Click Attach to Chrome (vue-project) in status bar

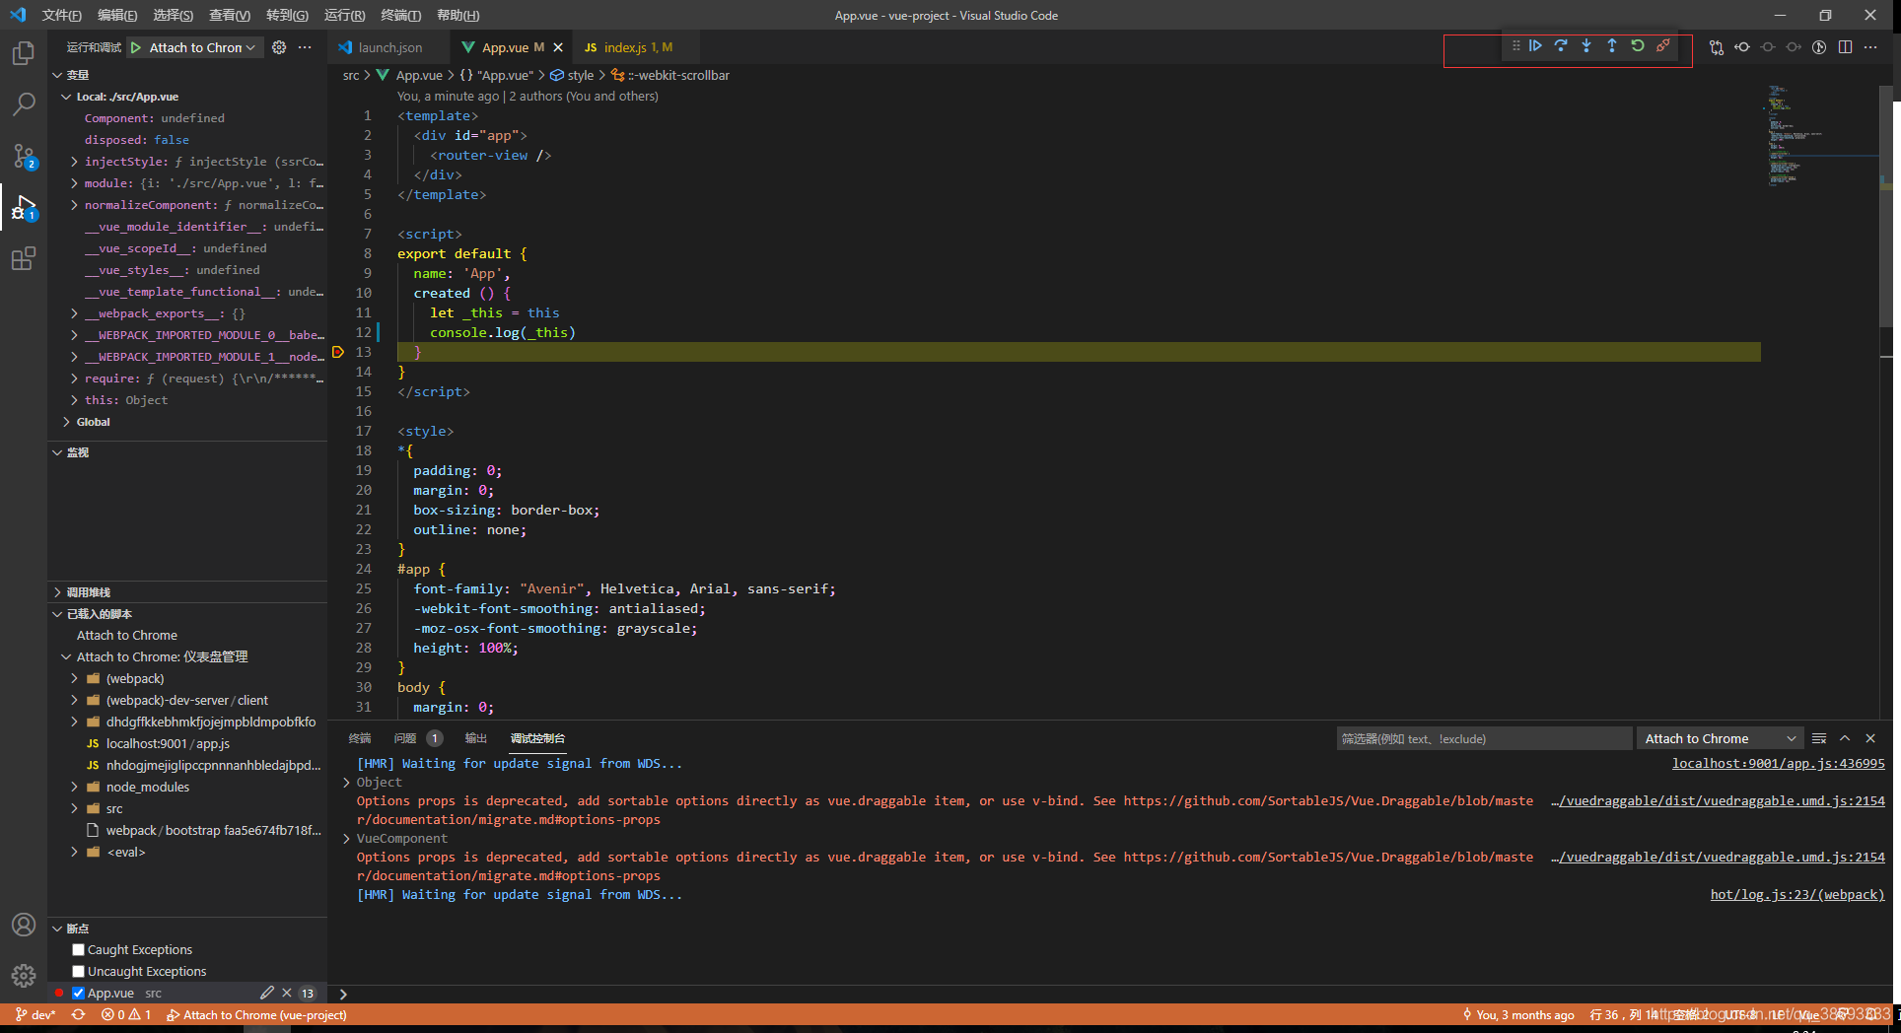coord(257,1014)
